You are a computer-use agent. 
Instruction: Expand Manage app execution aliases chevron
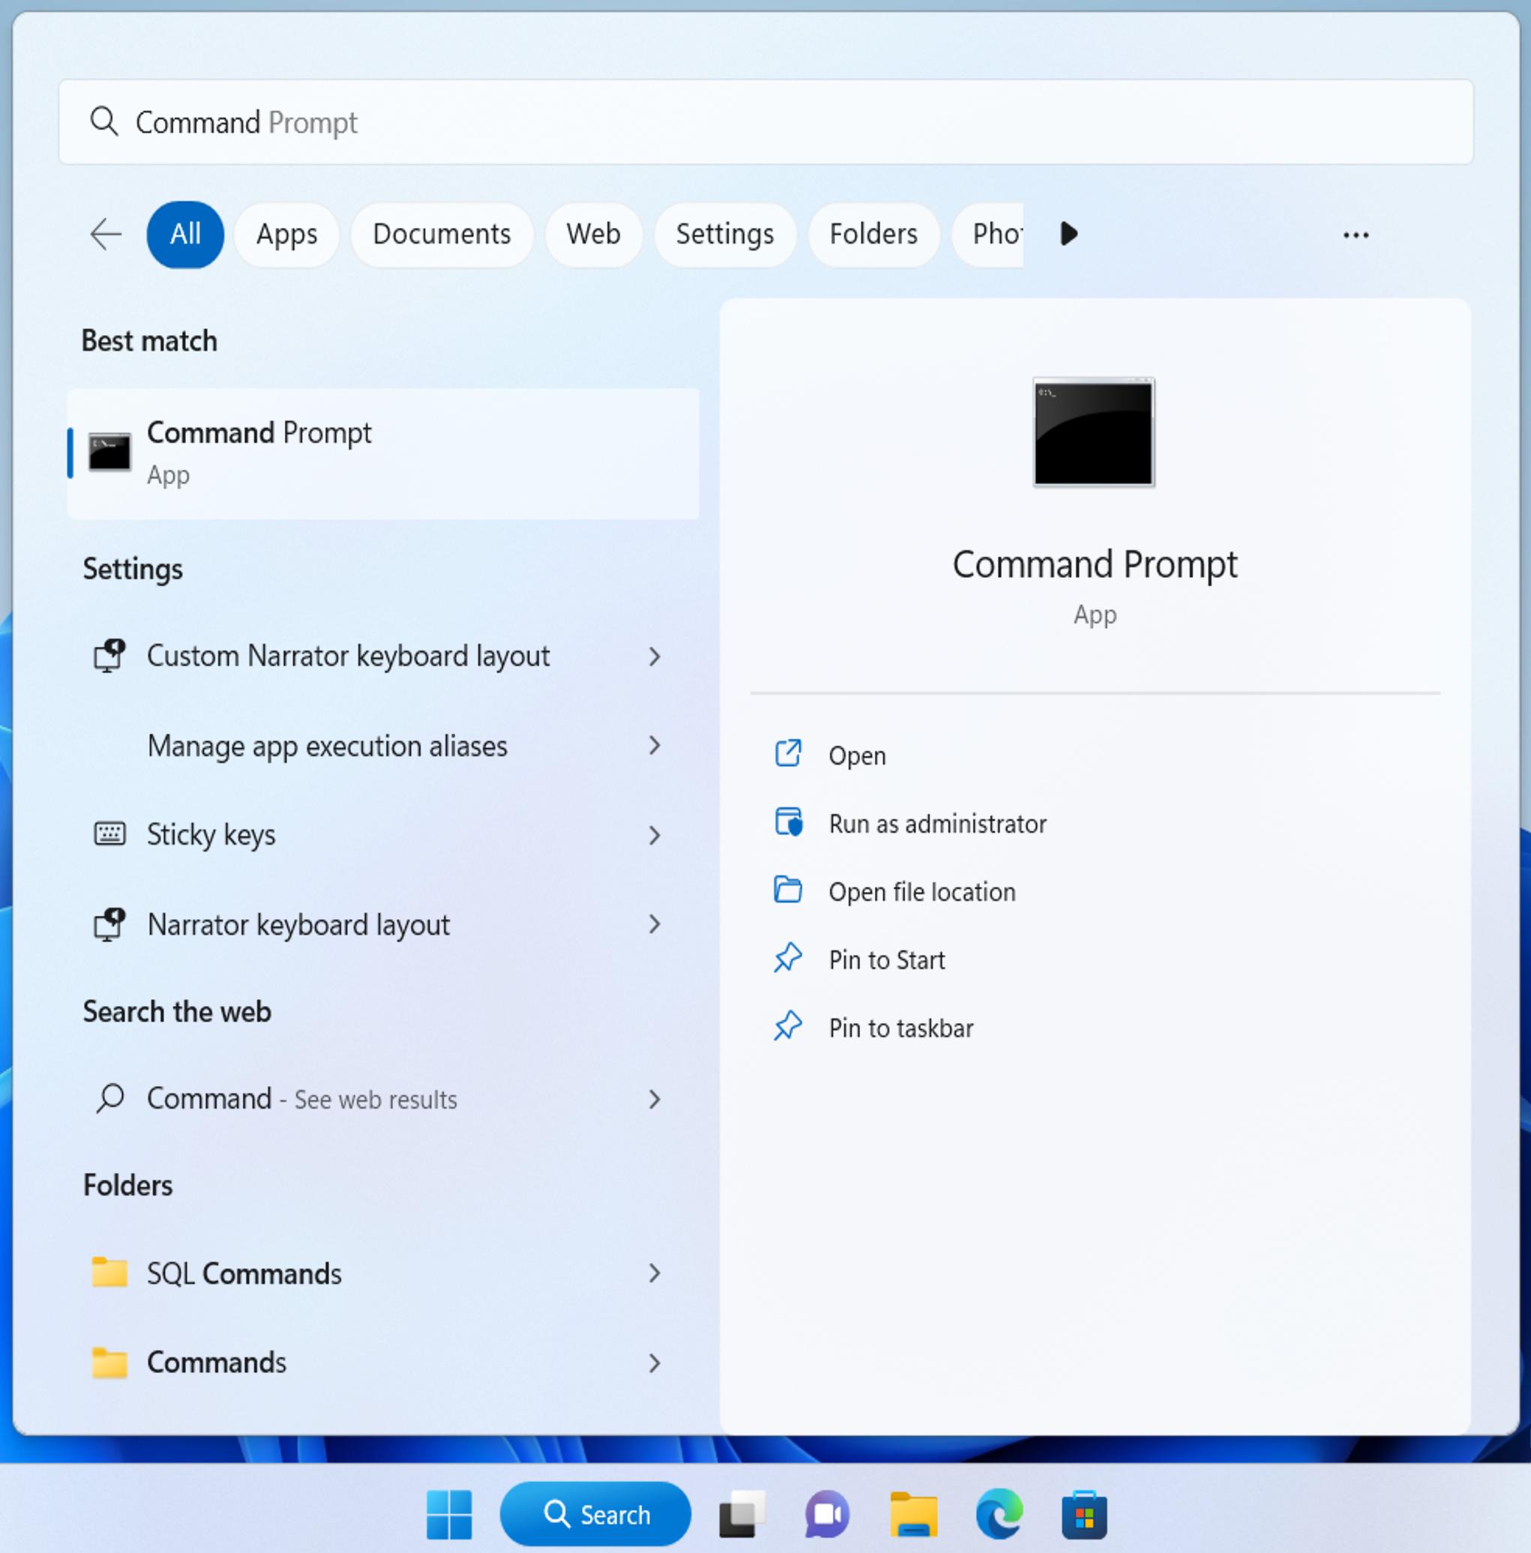click(x=655, y=746)
